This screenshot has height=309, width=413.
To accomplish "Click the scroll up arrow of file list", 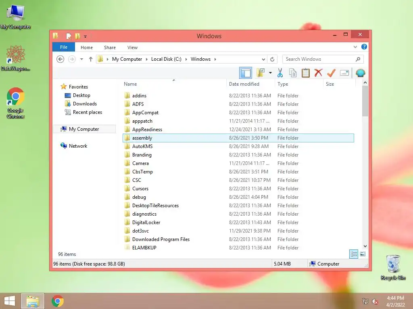I will [x=365, y=82].
